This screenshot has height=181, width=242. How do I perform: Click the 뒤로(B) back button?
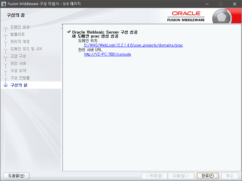coord(154,176)
